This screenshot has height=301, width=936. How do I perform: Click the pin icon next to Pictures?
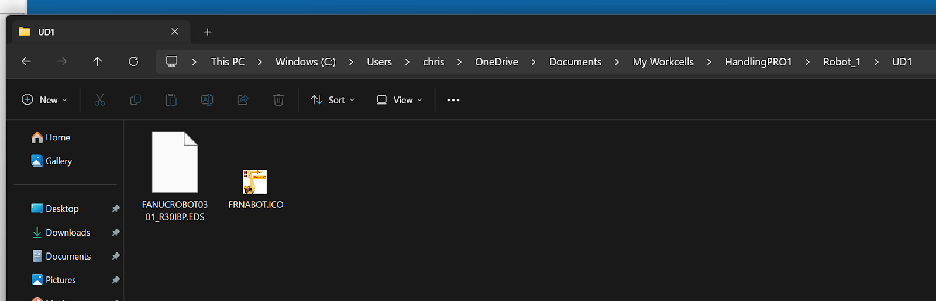click(116, 281)
